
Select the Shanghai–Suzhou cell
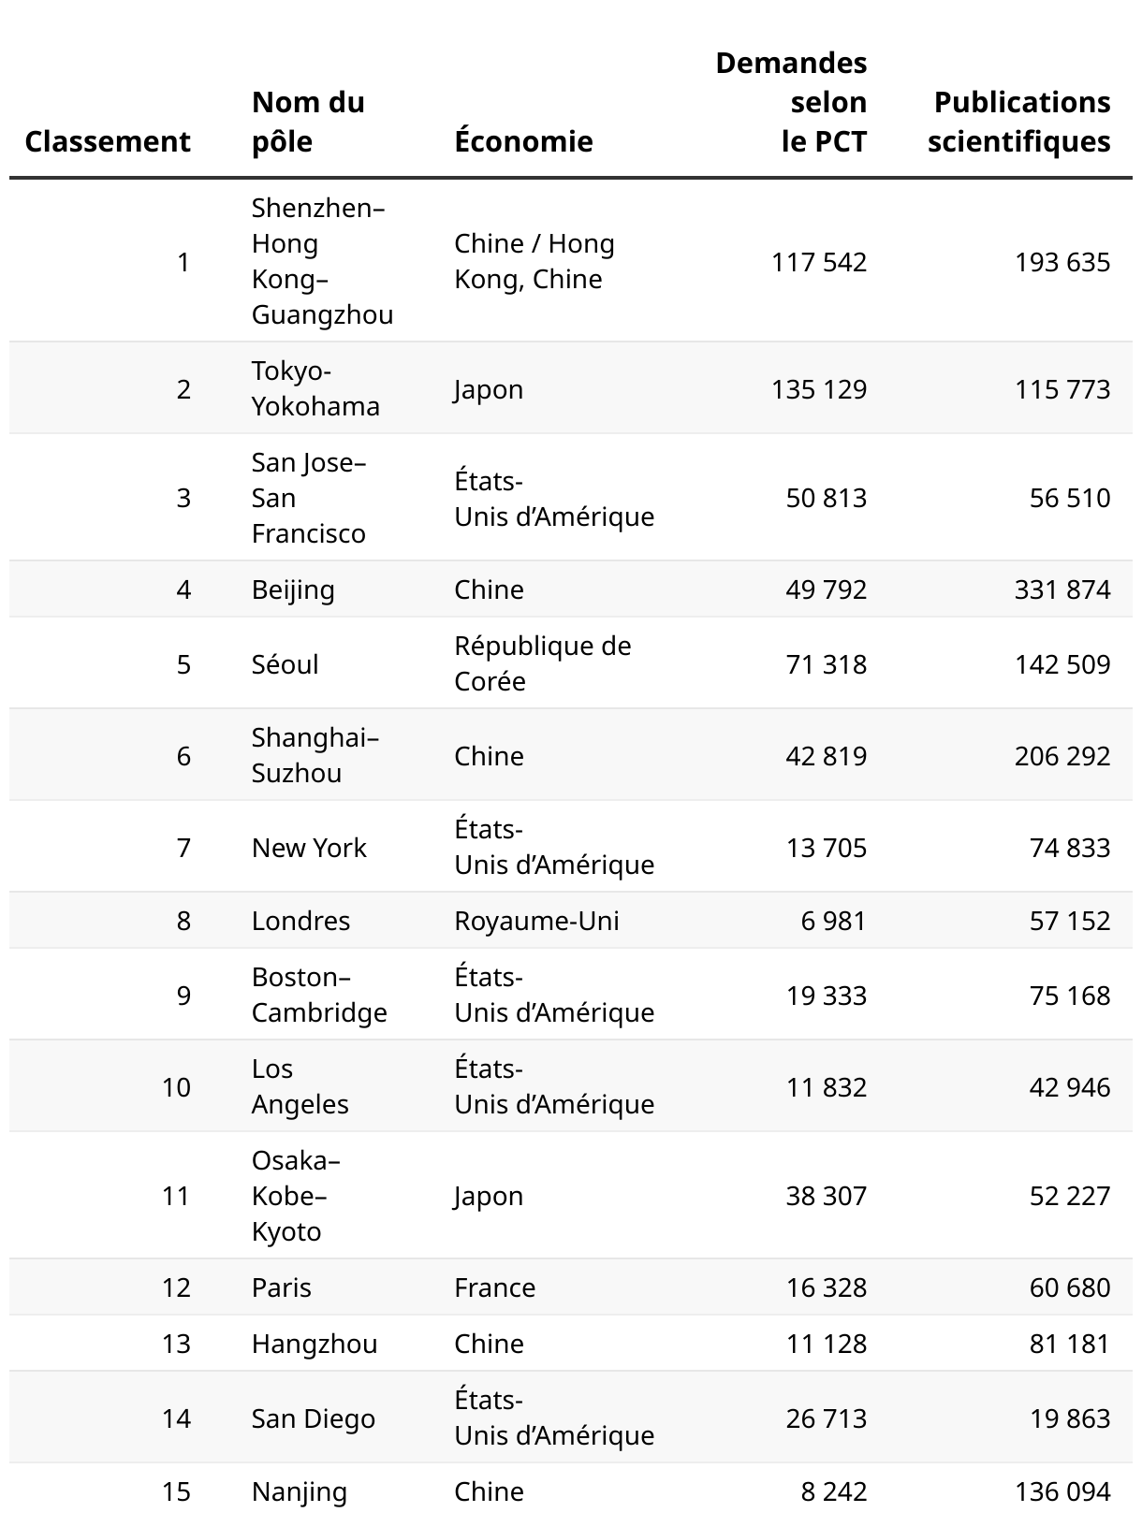pos(314,755)
